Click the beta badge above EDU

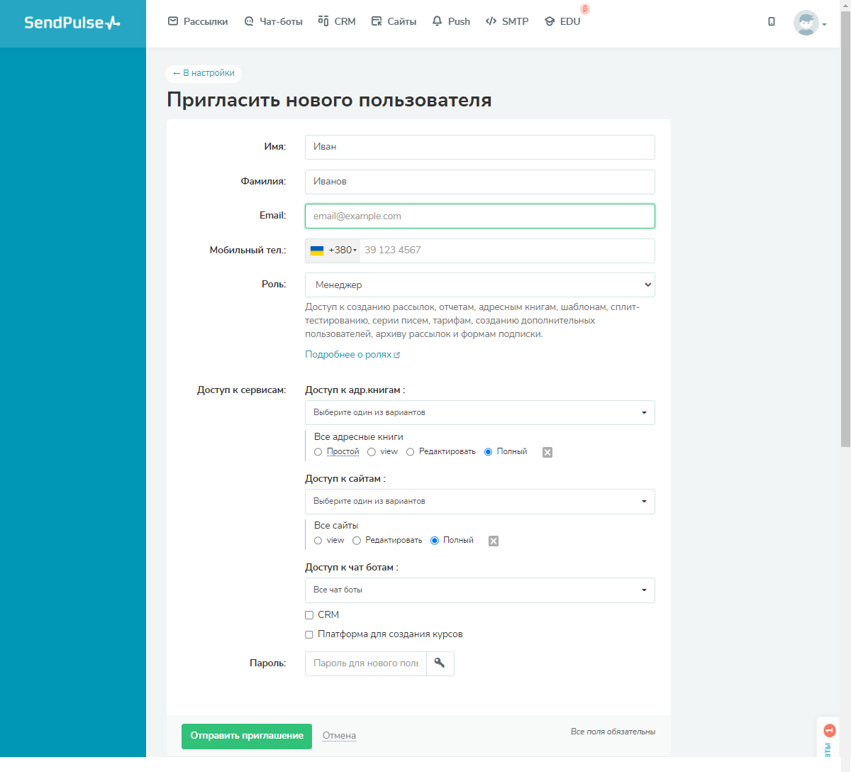[585, 9]
